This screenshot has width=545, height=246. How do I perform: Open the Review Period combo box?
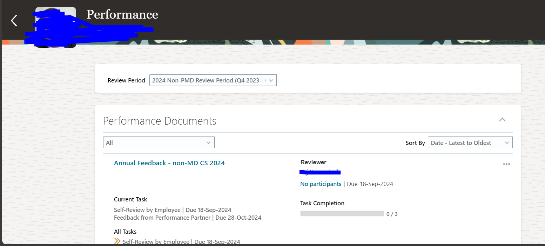(x=210, y=80)
